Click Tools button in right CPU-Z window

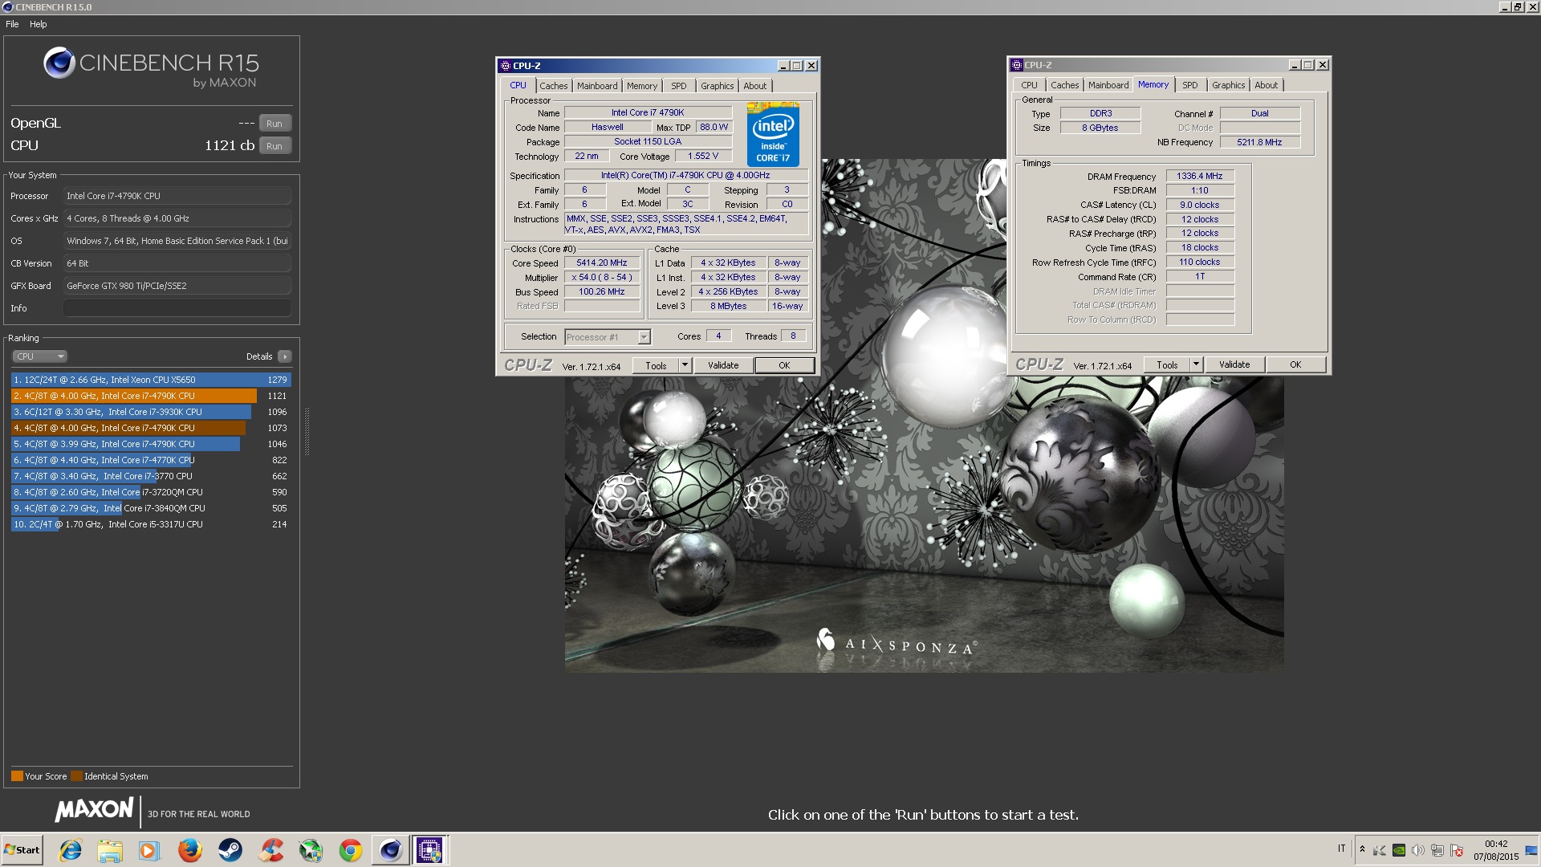click(1167, 364)
